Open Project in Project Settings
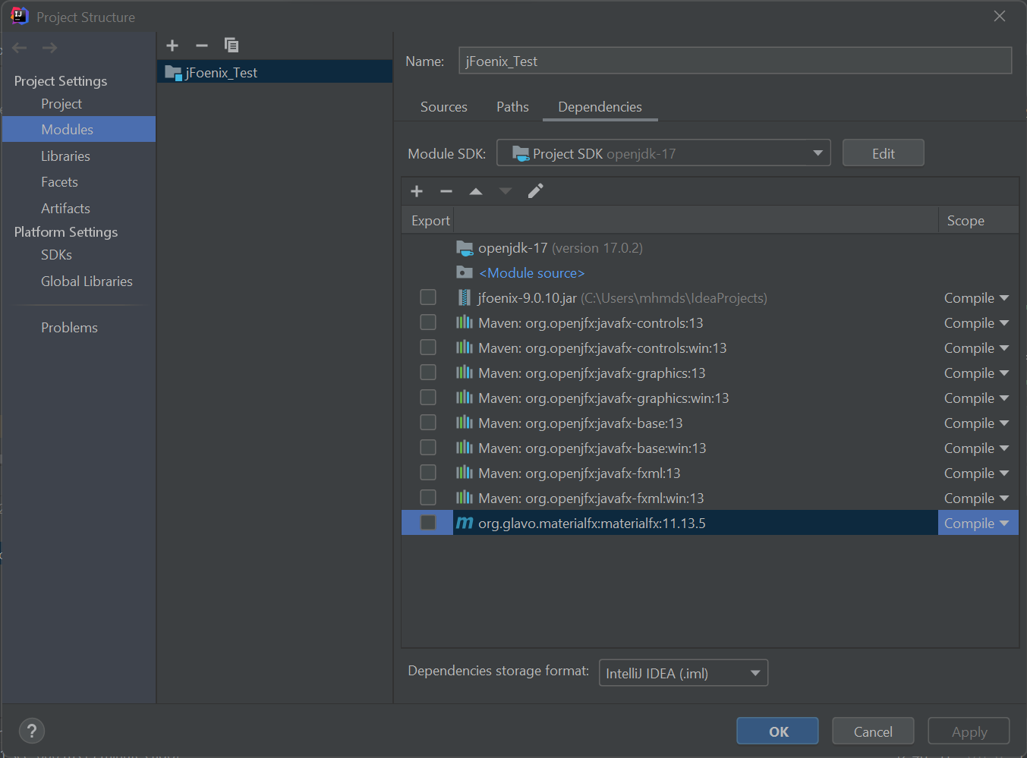 [x=61, y=104]
